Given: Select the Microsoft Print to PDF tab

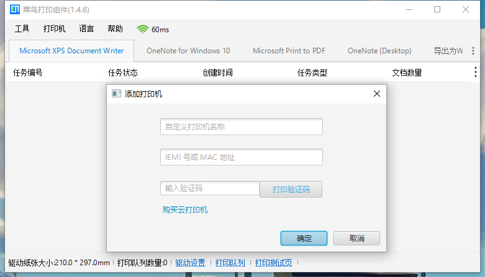Looking at the screenshot, I should (289, 51).
